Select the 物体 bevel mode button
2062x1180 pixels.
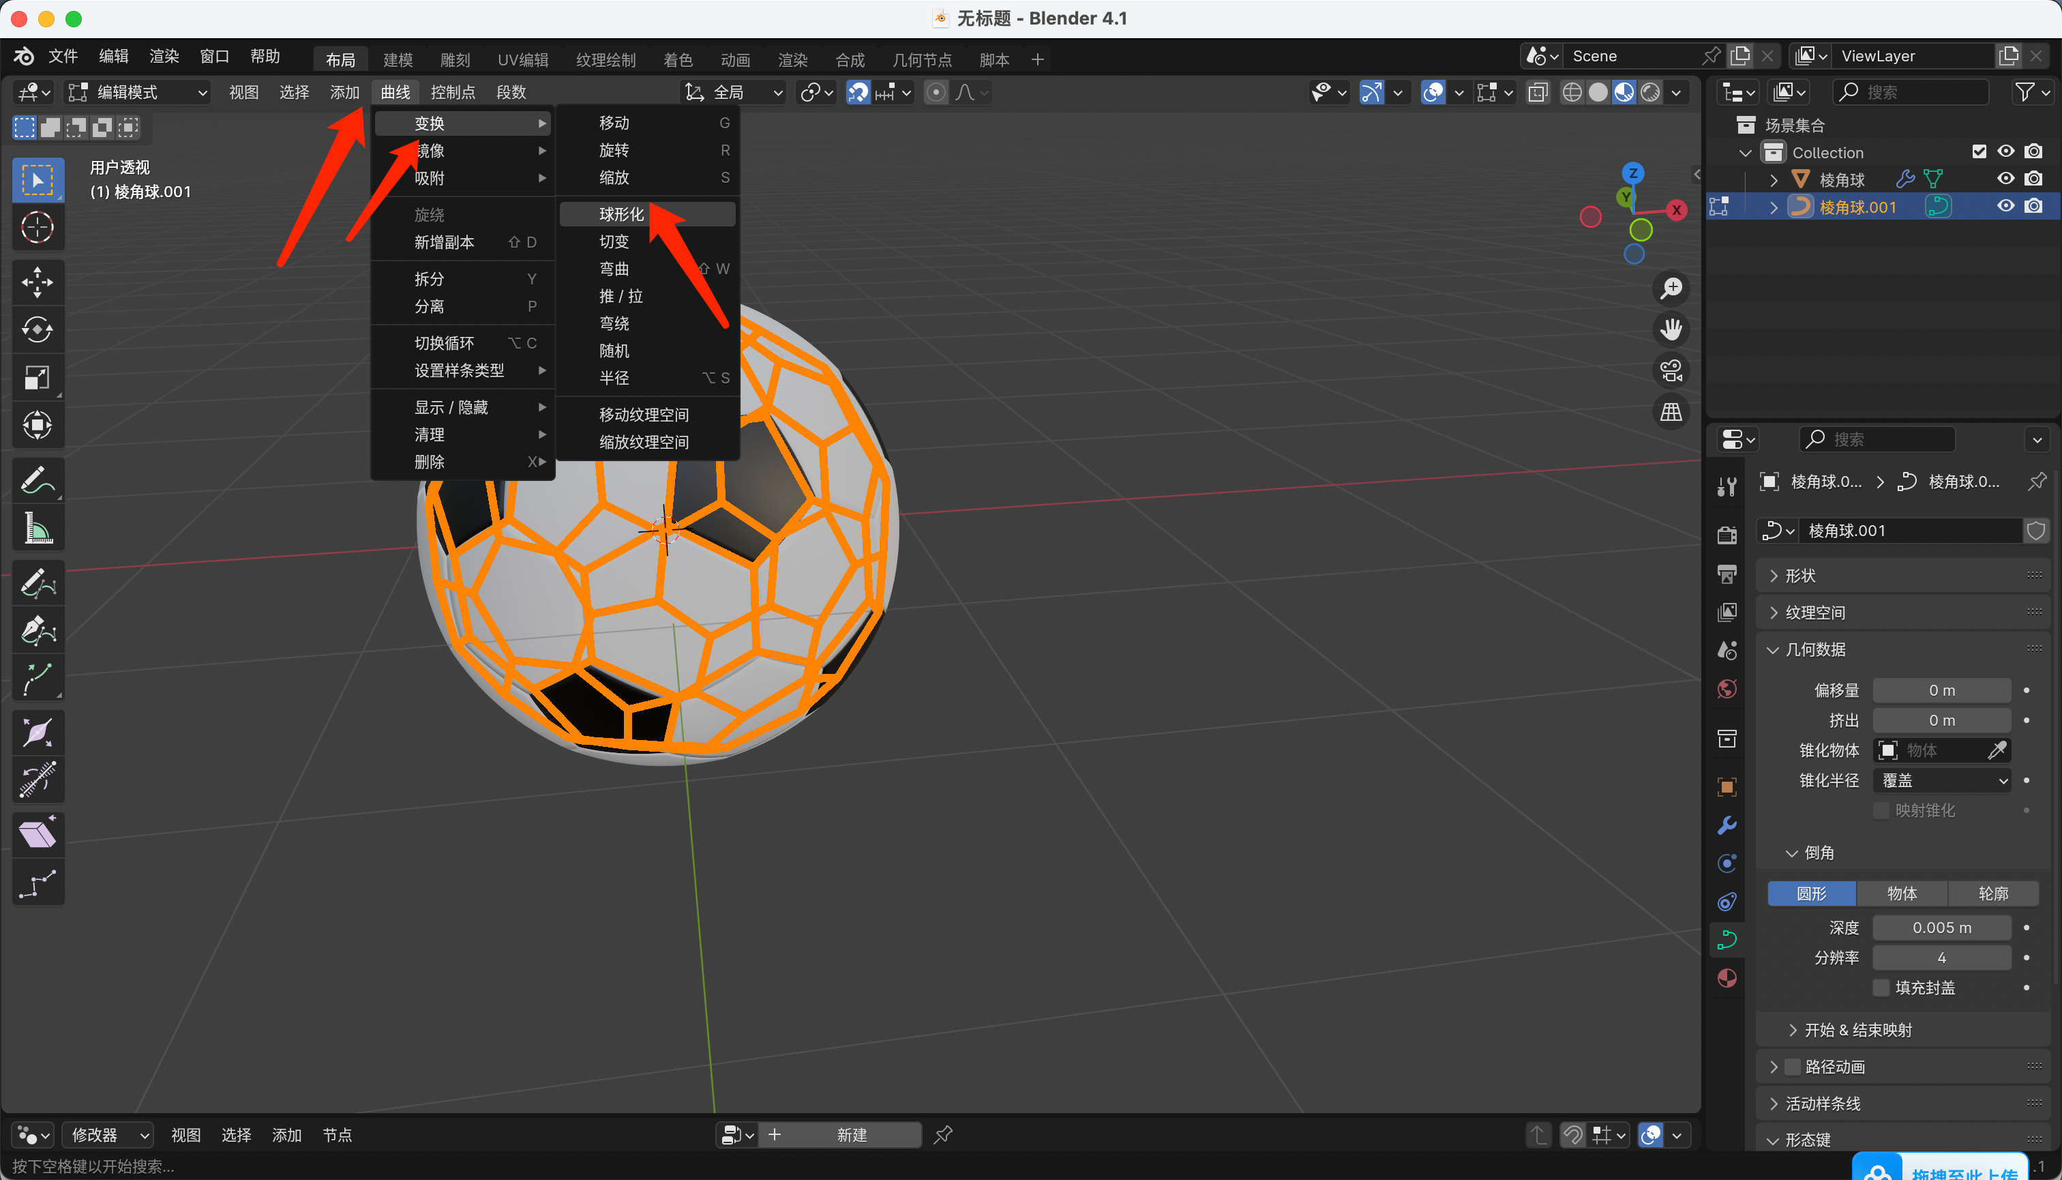point(1902,893)
